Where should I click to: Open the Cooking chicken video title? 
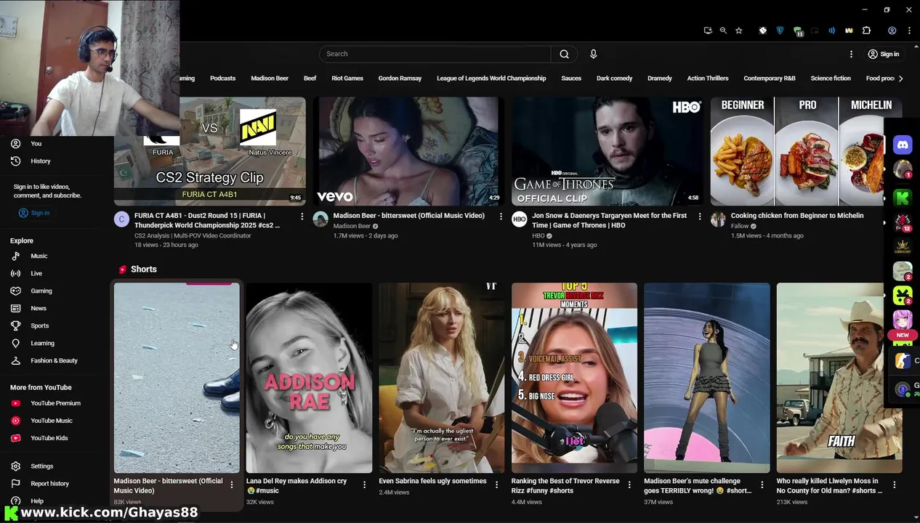[797, 216]
